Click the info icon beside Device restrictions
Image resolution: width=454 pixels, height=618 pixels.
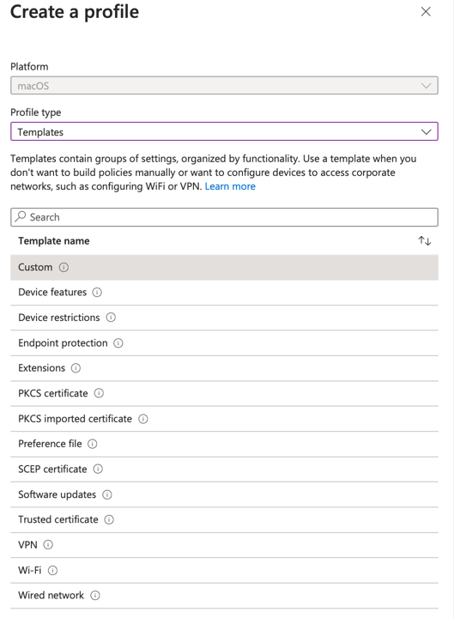(x=111, y=318)
